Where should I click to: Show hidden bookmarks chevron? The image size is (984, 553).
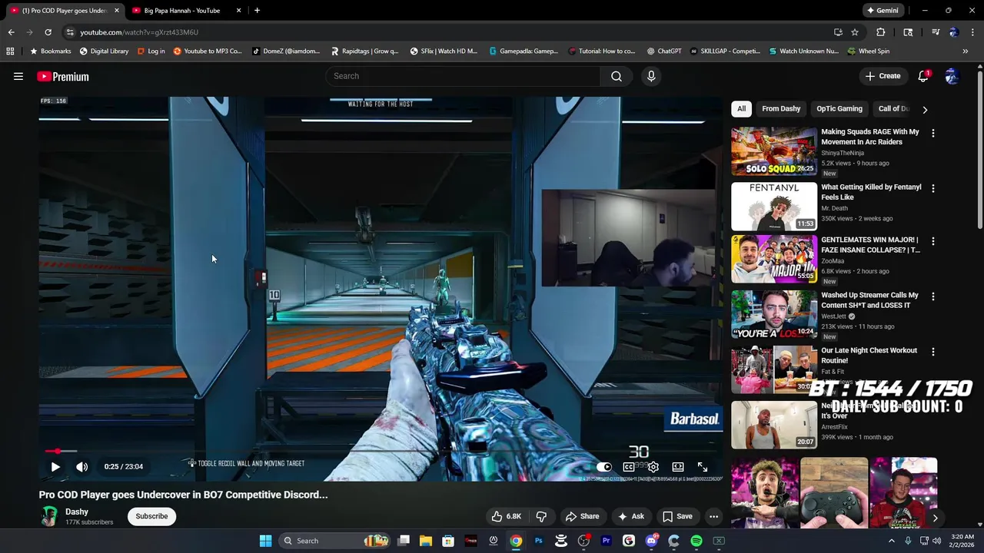click(x=966, y=51)
